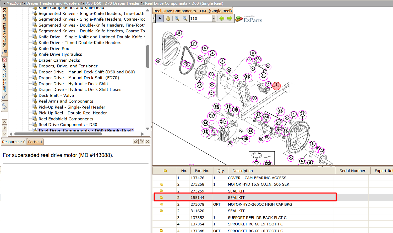Open Knife Drive Hydraulics in tree
Image resolution: width=393 pixels, height=233 pixels.
pos(60,54)
